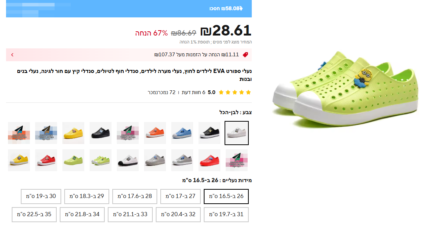The image size is (434, 229).
Task: Choose the black shoe with white sole thumbnail
Action: tap(209, 133)
